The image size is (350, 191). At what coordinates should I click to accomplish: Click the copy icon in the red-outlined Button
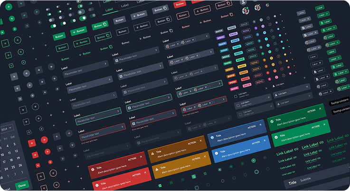pyautogui.click(x=228, y=3)
